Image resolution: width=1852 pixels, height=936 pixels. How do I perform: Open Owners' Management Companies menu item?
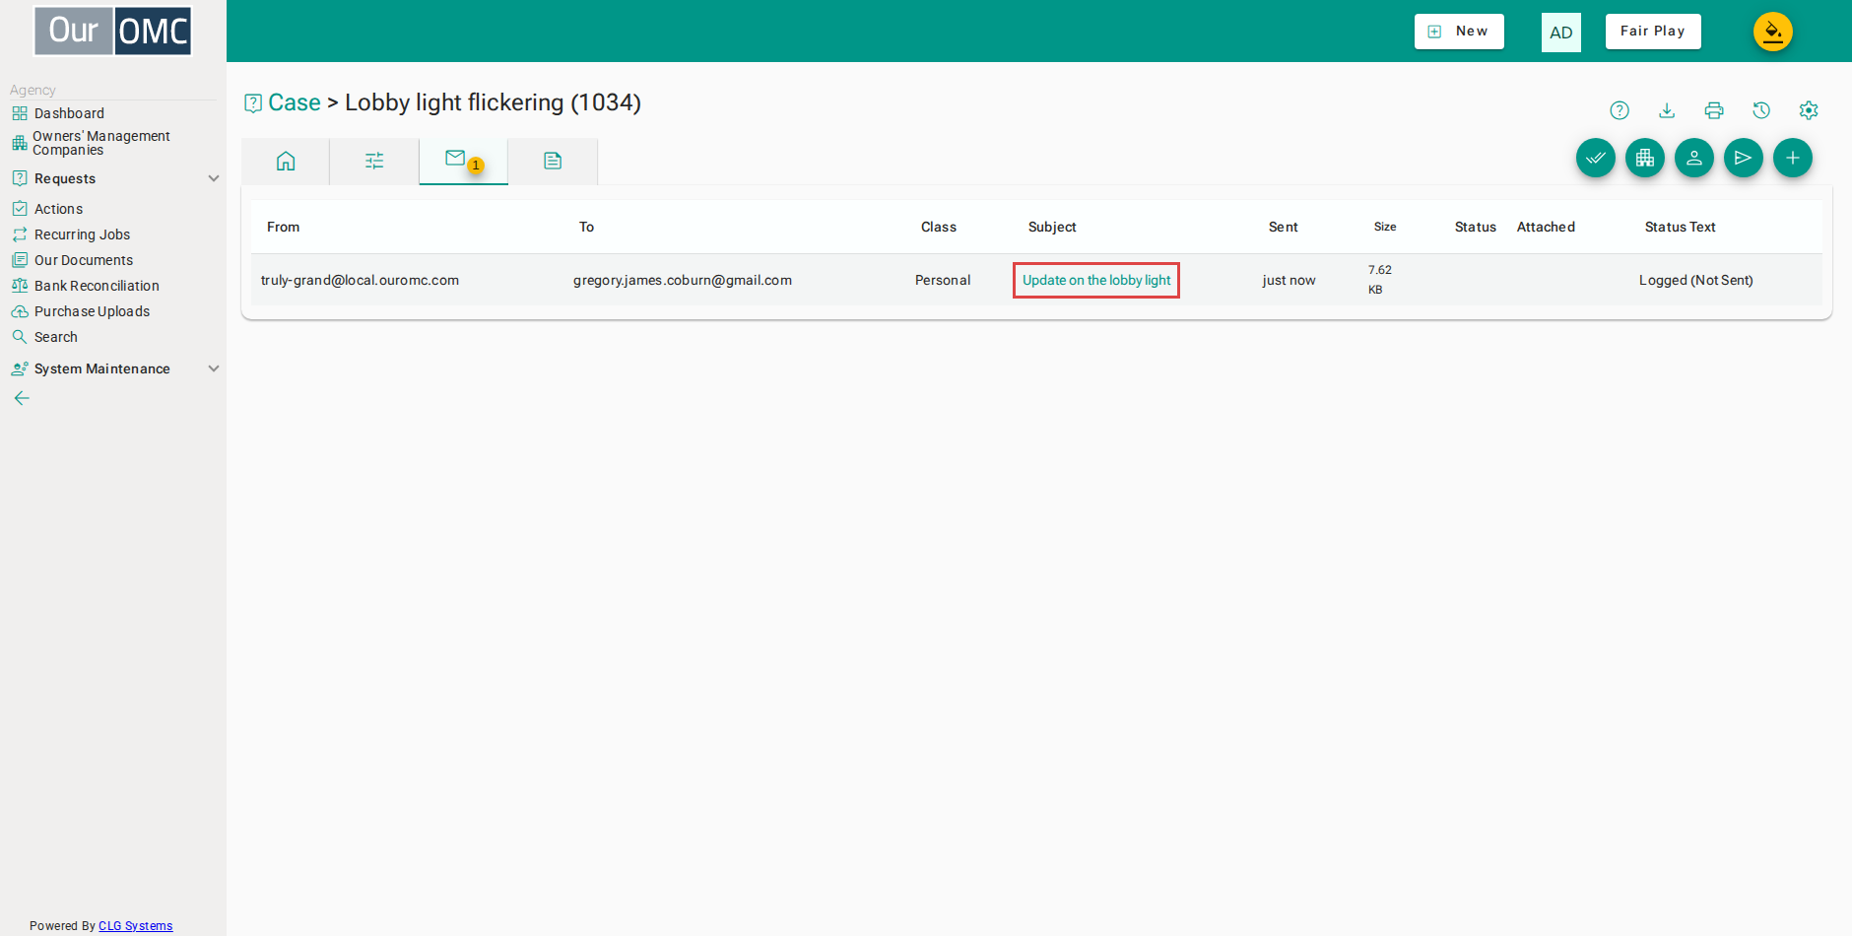coord(101,143)
